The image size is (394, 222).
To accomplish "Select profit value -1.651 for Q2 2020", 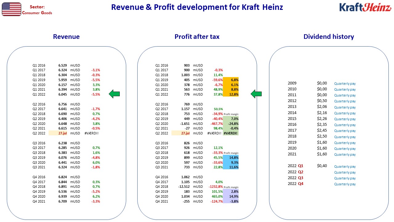I will 185,124.
